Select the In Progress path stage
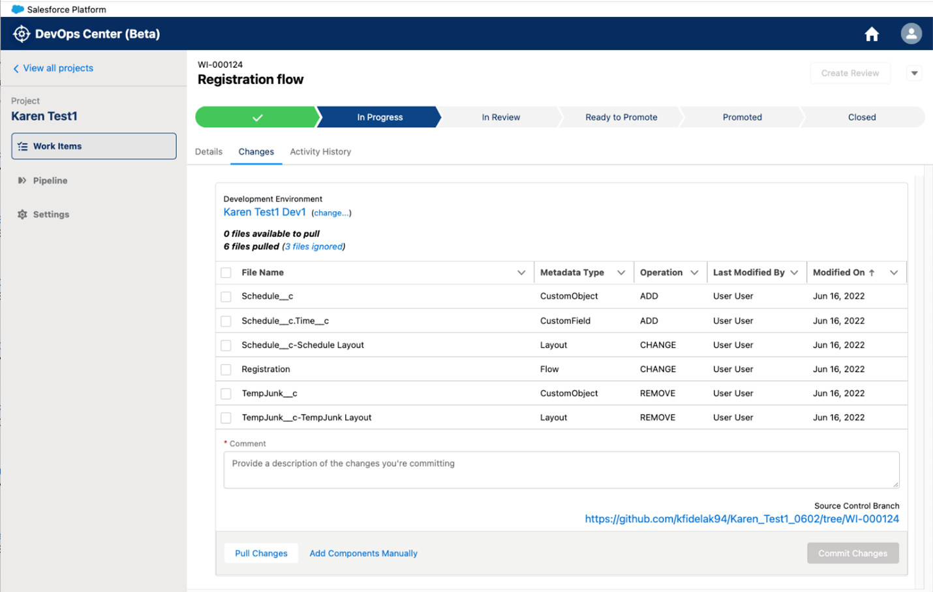 click(380, 117)
